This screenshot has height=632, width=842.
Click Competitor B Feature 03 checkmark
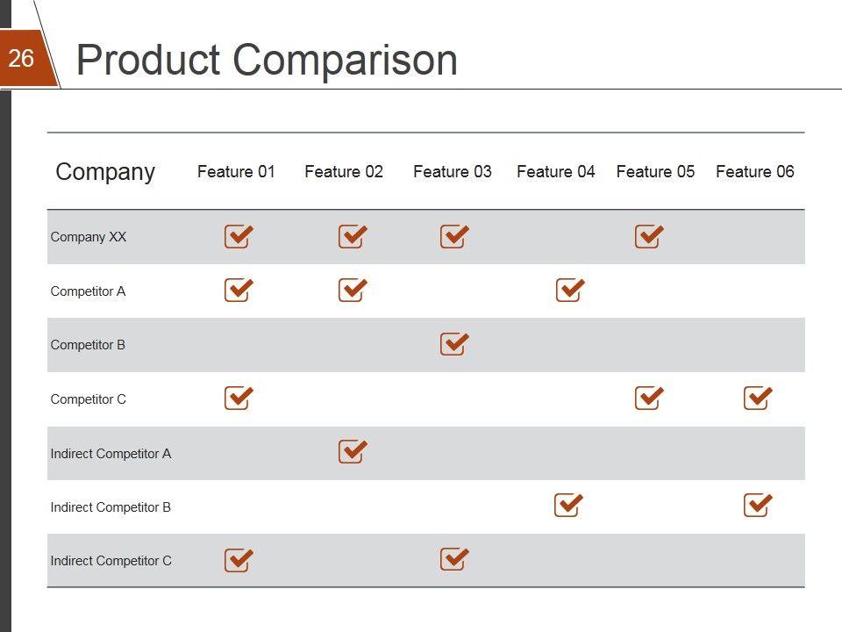coord(453,344)
